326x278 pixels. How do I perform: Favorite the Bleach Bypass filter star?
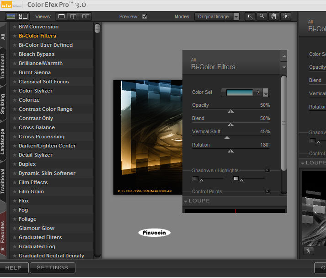pos(15,54)
